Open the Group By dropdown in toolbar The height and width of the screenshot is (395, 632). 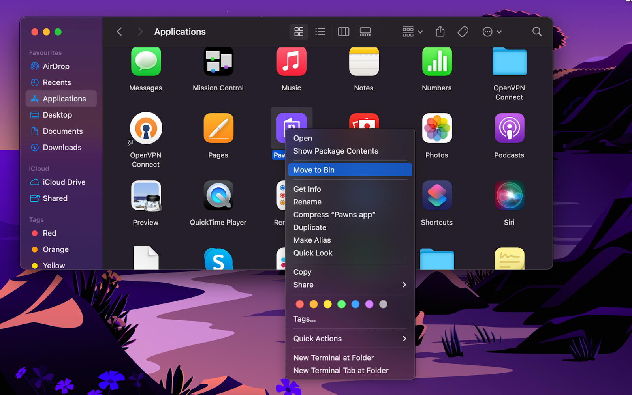pyautogui.click(x=412, y=32)
